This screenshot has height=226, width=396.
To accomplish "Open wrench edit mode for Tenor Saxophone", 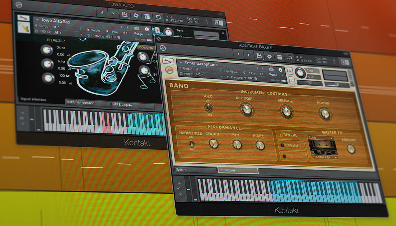I will click(168, 61).
